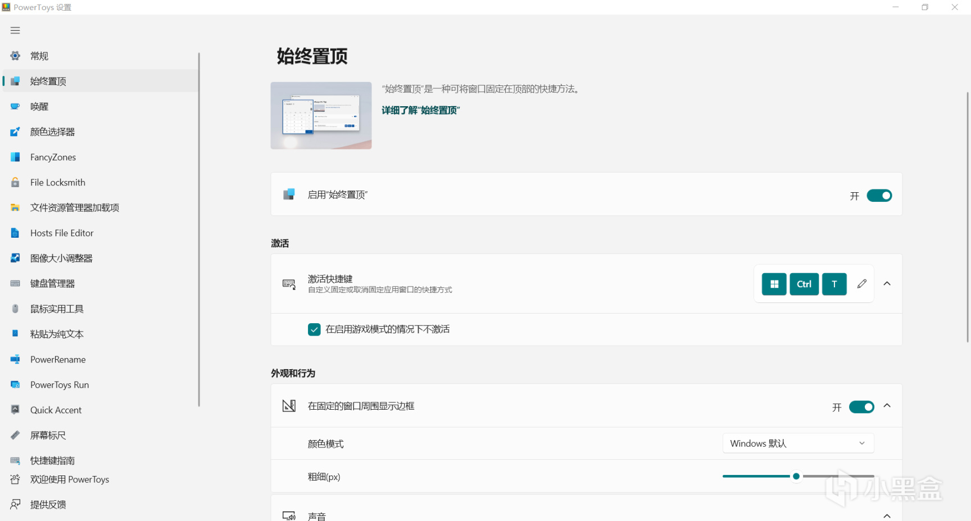Click the T key shortcut button
Screen dimensions: 971x521
point(834,284)
